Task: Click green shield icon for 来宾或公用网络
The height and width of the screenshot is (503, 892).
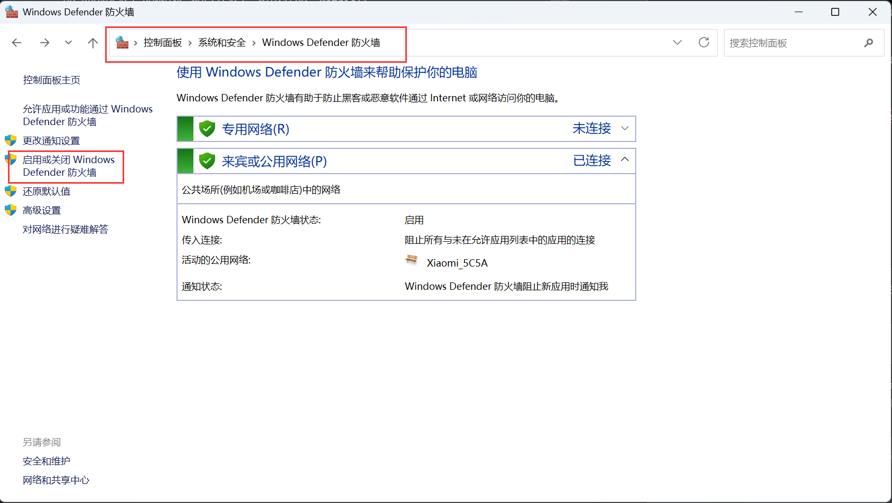Action: [x=207, y=161]
